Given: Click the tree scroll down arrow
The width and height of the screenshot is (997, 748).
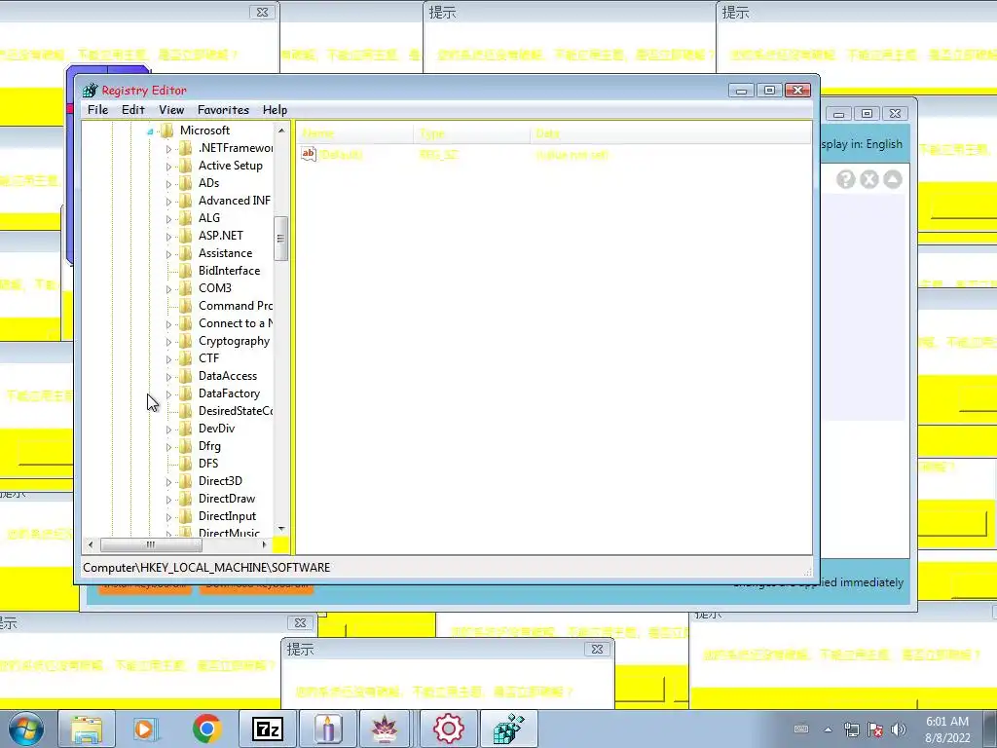Looking at the screenshot, I should tap(281, 529).
